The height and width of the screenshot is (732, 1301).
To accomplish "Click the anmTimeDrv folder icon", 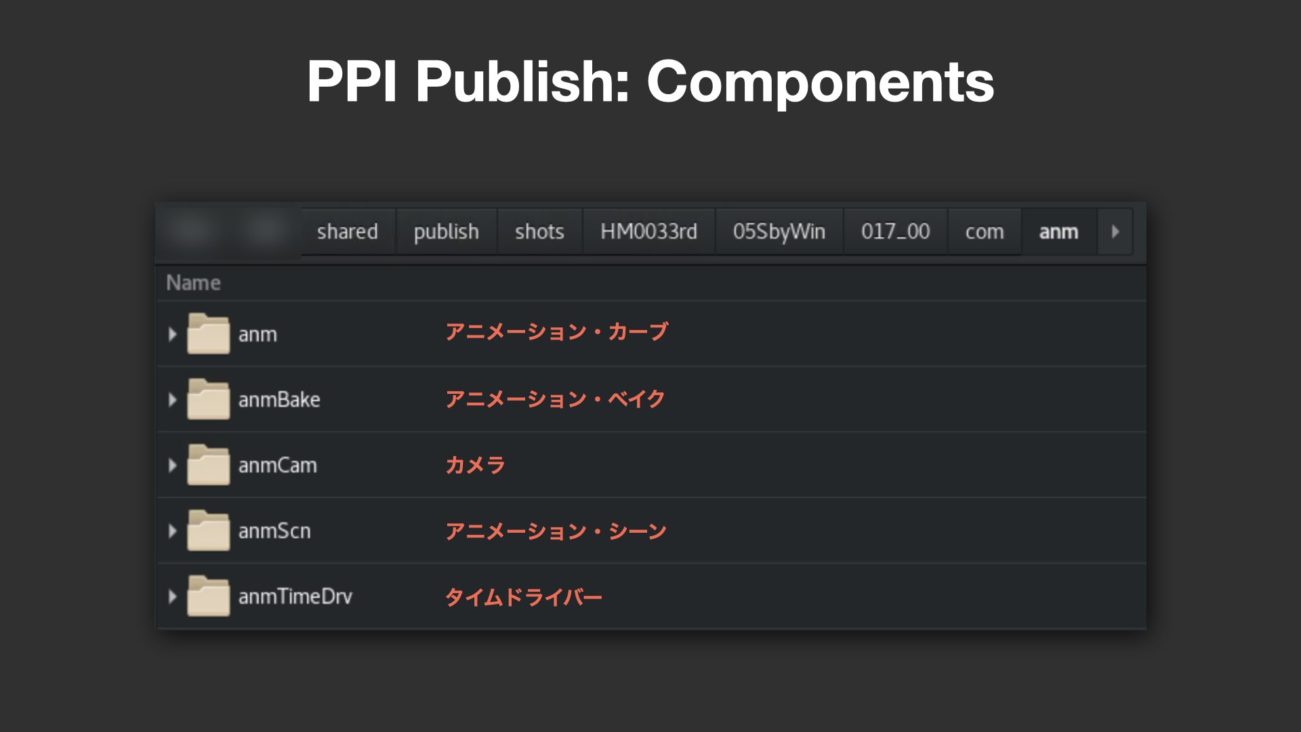I will [209, 596].
